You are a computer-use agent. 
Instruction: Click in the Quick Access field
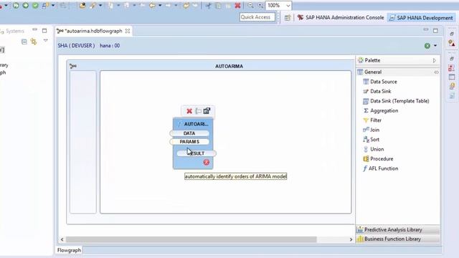257,17
